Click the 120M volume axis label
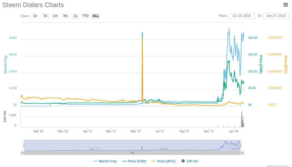 tap(12, 115)
